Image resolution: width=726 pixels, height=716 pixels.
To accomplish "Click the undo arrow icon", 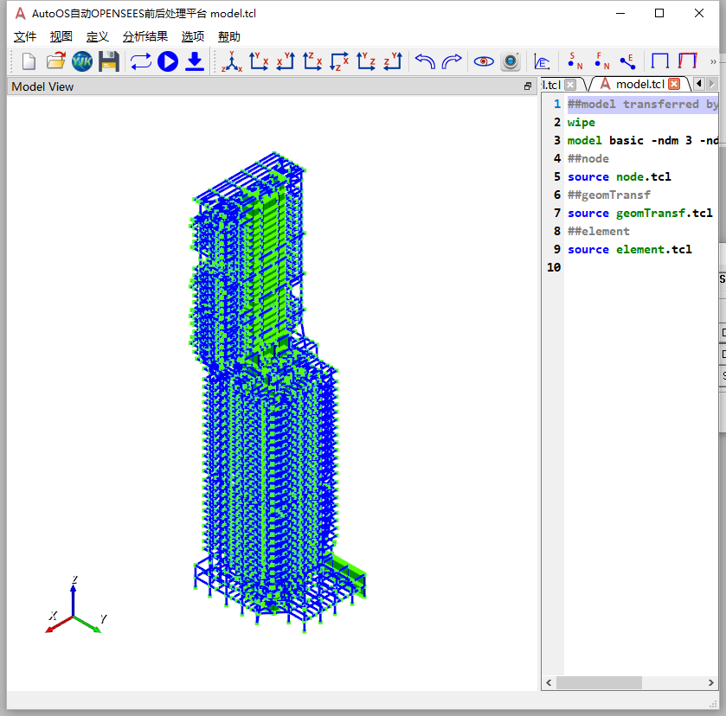I will pyautogui.click(x=425, y=61).
